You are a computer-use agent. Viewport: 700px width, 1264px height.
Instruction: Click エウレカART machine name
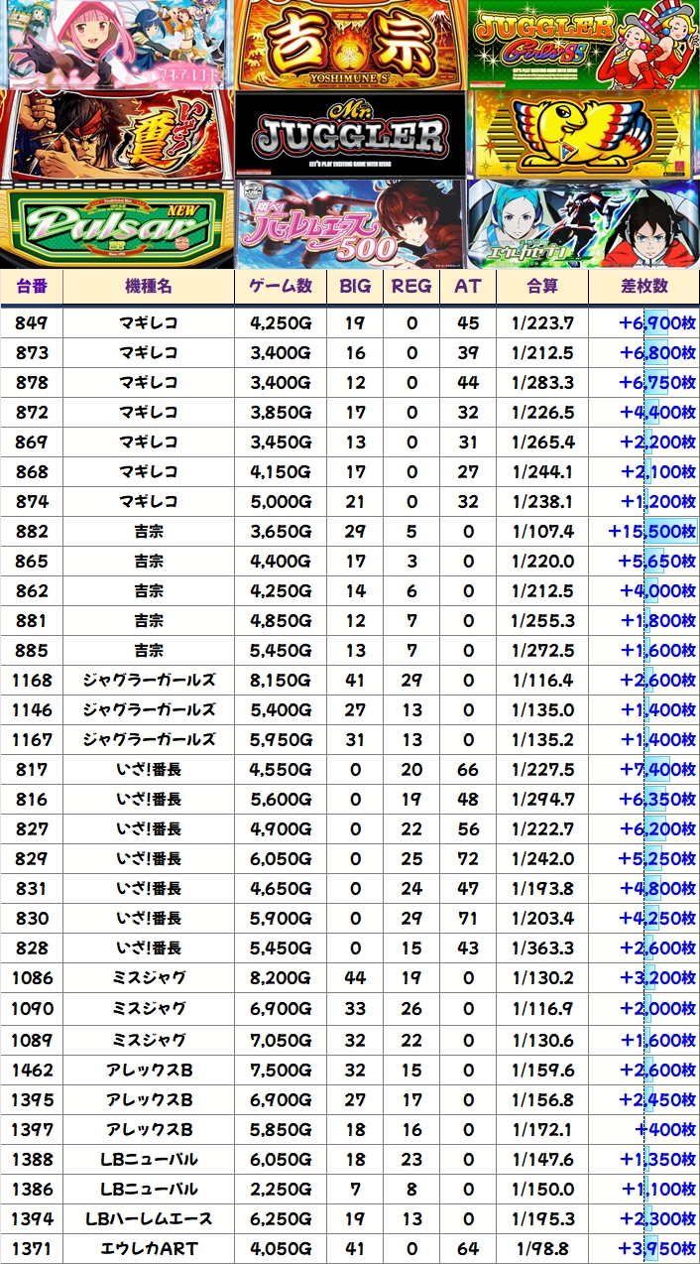(149, 1248)
